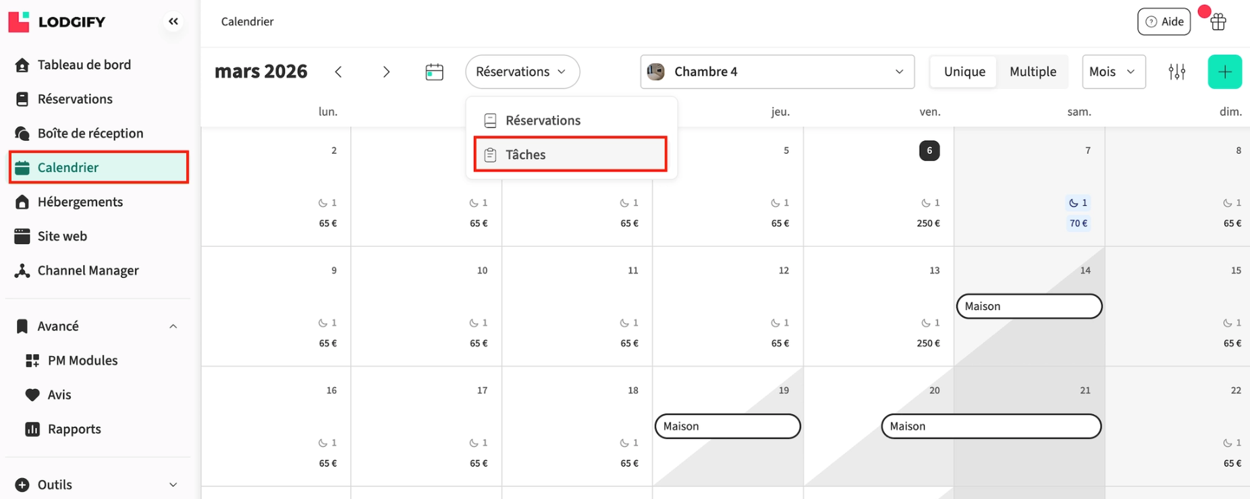Open Tableau de bord from sidebar
The image size is (1250, 499).
[84, 65]
